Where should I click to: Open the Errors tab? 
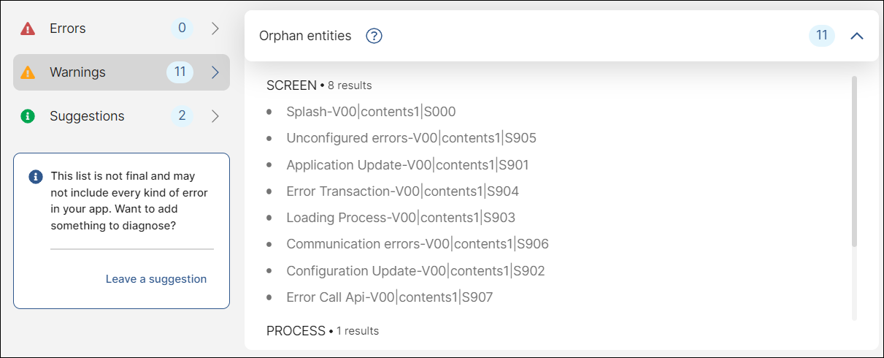68,29
